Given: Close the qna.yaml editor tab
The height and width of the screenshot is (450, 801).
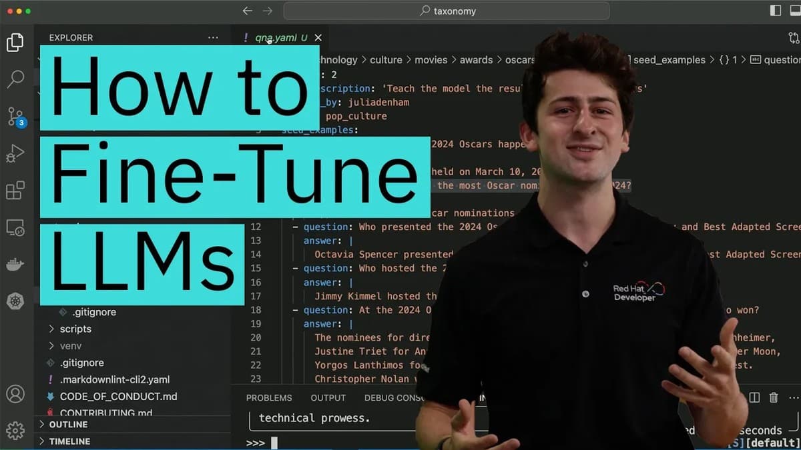Looking at the screenshot, I should [x=318, y=38].
